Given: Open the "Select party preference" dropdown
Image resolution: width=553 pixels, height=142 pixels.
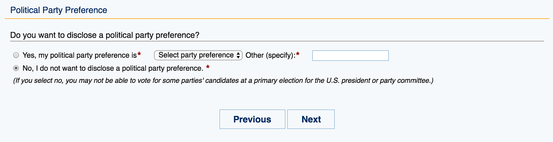Looking at the screenshot, I should click(196, 55).
